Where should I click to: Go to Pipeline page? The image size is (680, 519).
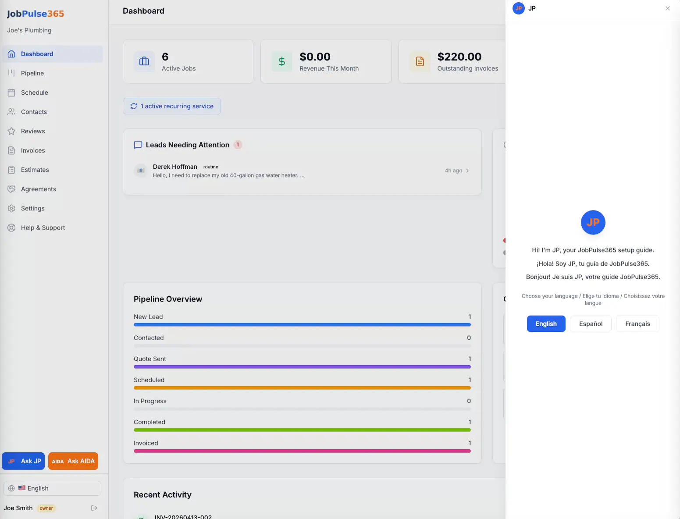pos(52,73)
